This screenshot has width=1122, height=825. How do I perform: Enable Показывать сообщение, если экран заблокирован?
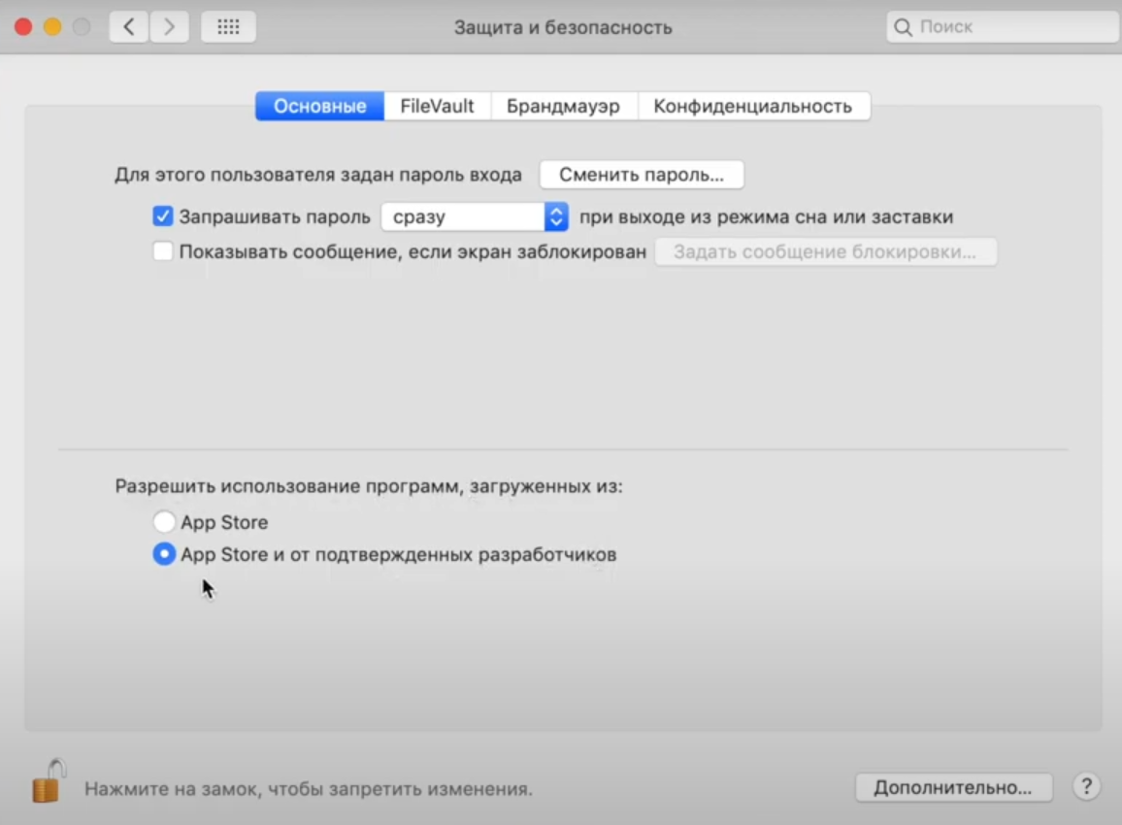163,252
